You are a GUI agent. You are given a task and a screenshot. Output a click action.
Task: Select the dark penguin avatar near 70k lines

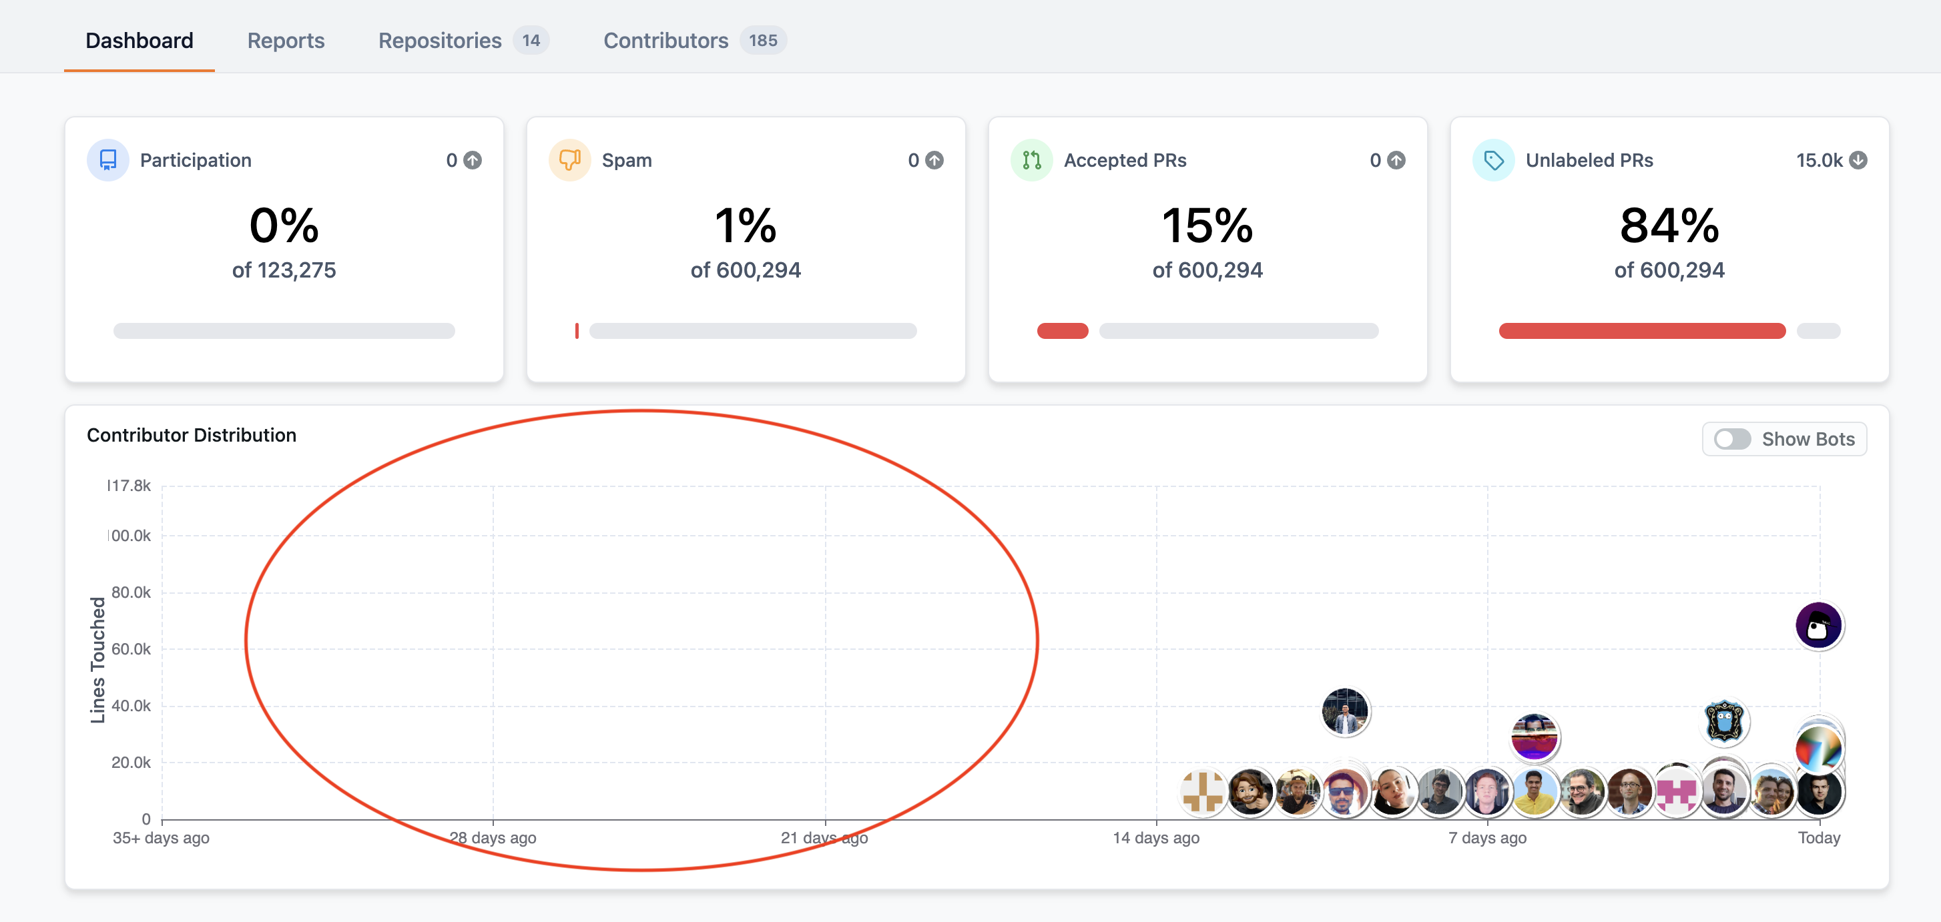(1818, 625)
